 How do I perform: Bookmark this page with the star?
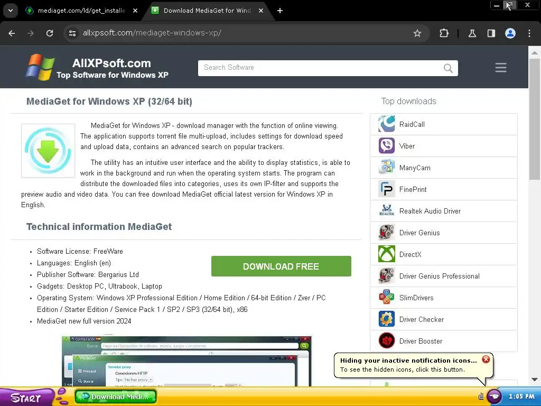pyautogui.click(x=417, y=33)
